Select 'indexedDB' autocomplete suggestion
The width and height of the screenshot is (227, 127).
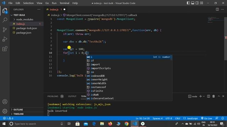[x=129, y=76]
